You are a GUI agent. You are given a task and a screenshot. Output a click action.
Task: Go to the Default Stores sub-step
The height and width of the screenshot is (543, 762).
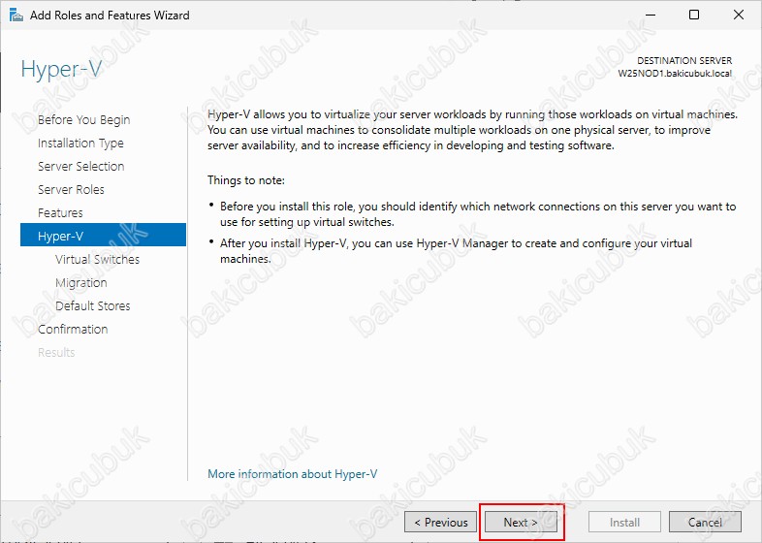(93, 305)
